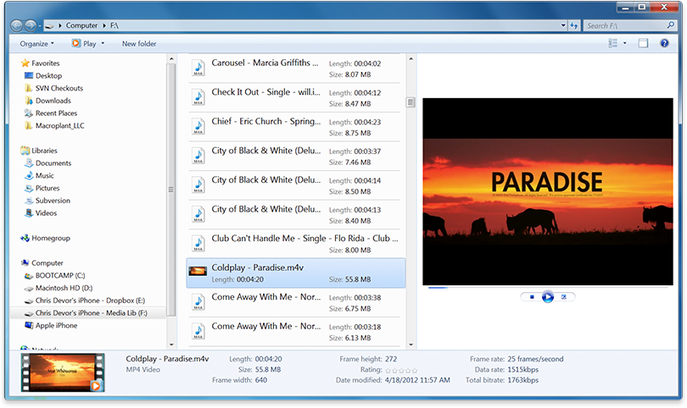687x408 pixels.
Task: Open SVN Checkouts folder
Action: tap(54, 88)
